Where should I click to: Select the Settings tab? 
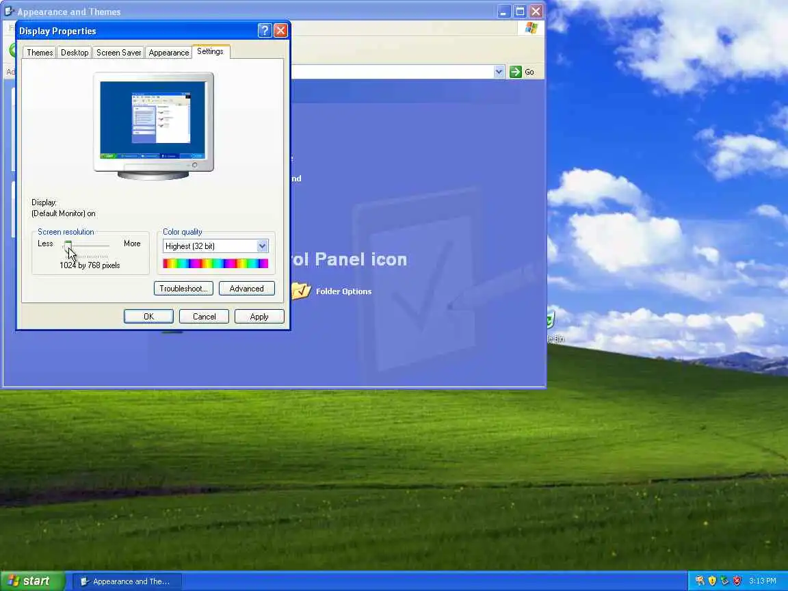click(210, 51)
